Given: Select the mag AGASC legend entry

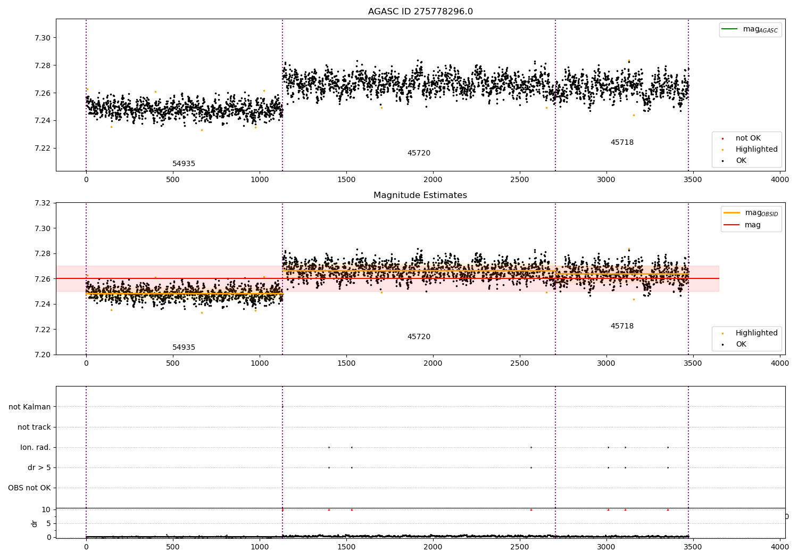Looking at the screenshot, I should pos(750,29).
